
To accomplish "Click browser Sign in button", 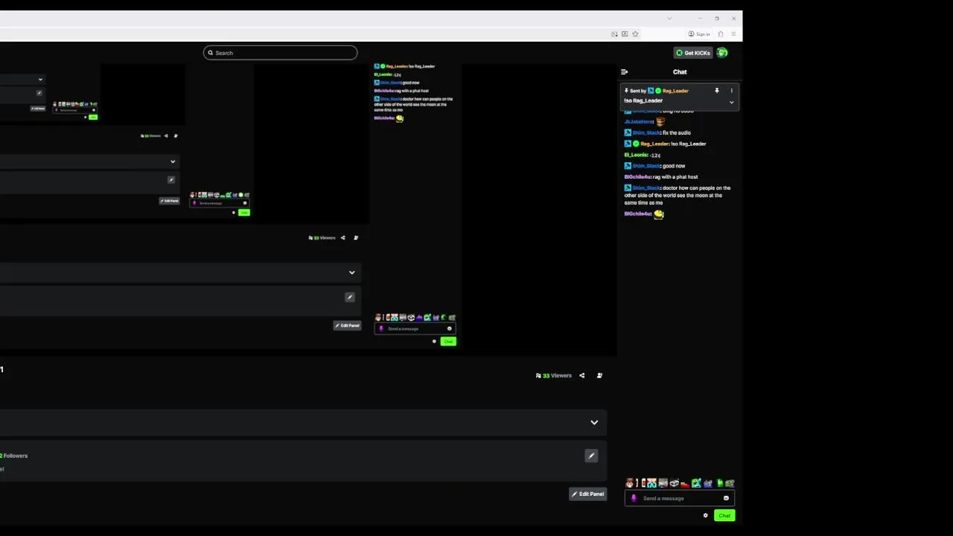I will click(699, 33).
